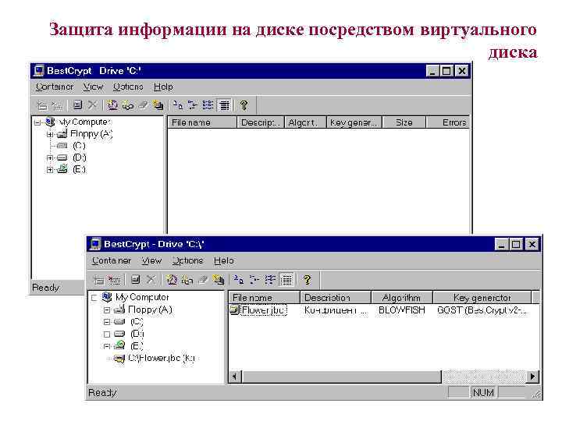Select the details view icon in front window

286,280
